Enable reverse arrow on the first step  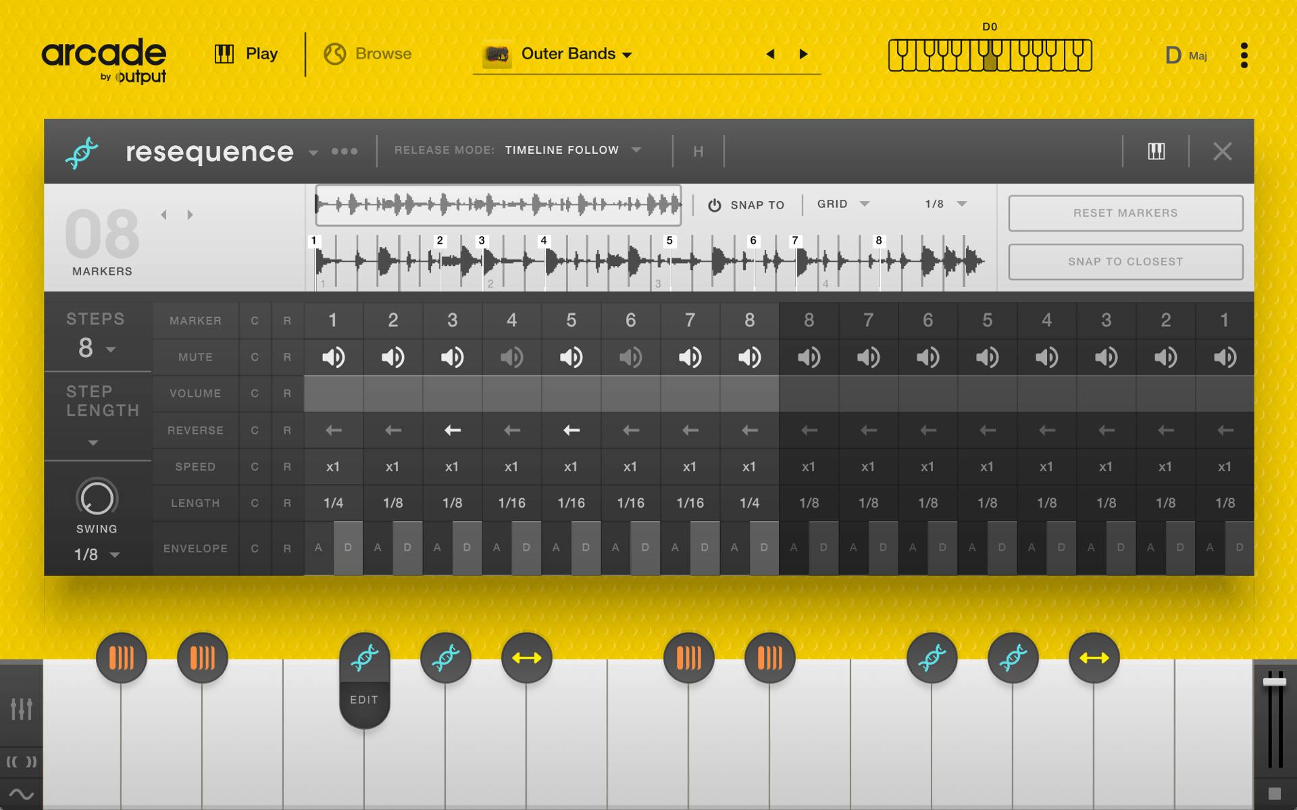click(334, 430)
